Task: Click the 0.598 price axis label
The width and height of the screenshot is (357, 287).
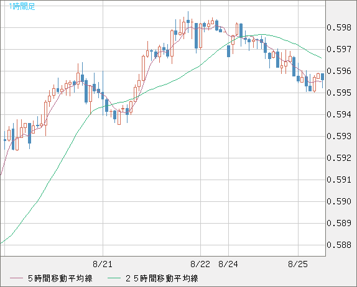Action: point(339,27)
